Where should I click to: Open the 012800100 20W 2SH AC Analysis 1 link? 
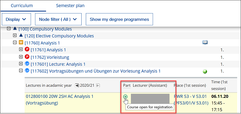(60, 100)
